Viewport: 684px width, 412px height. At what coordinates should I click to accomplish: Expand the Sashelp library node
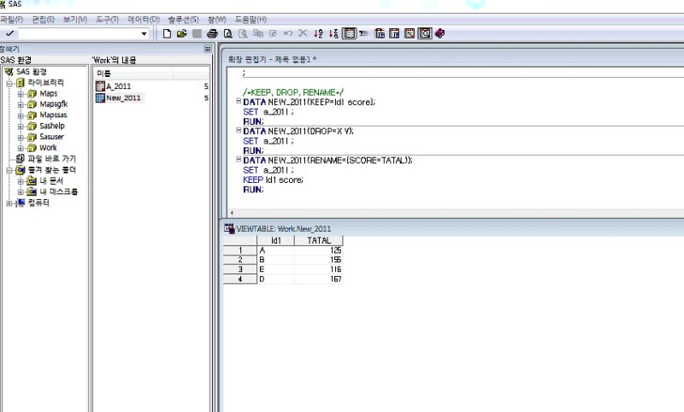point(21,126)
